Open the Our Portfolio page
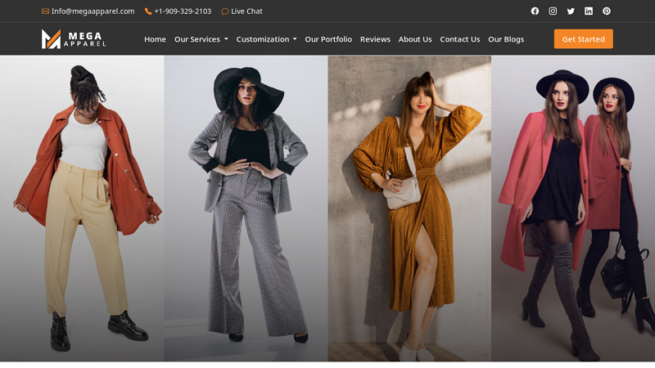Screen dimensions: 655x368 [x=328, y=39]
